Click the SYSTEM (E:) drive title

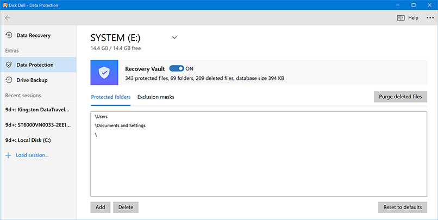(x=115, y=37)
